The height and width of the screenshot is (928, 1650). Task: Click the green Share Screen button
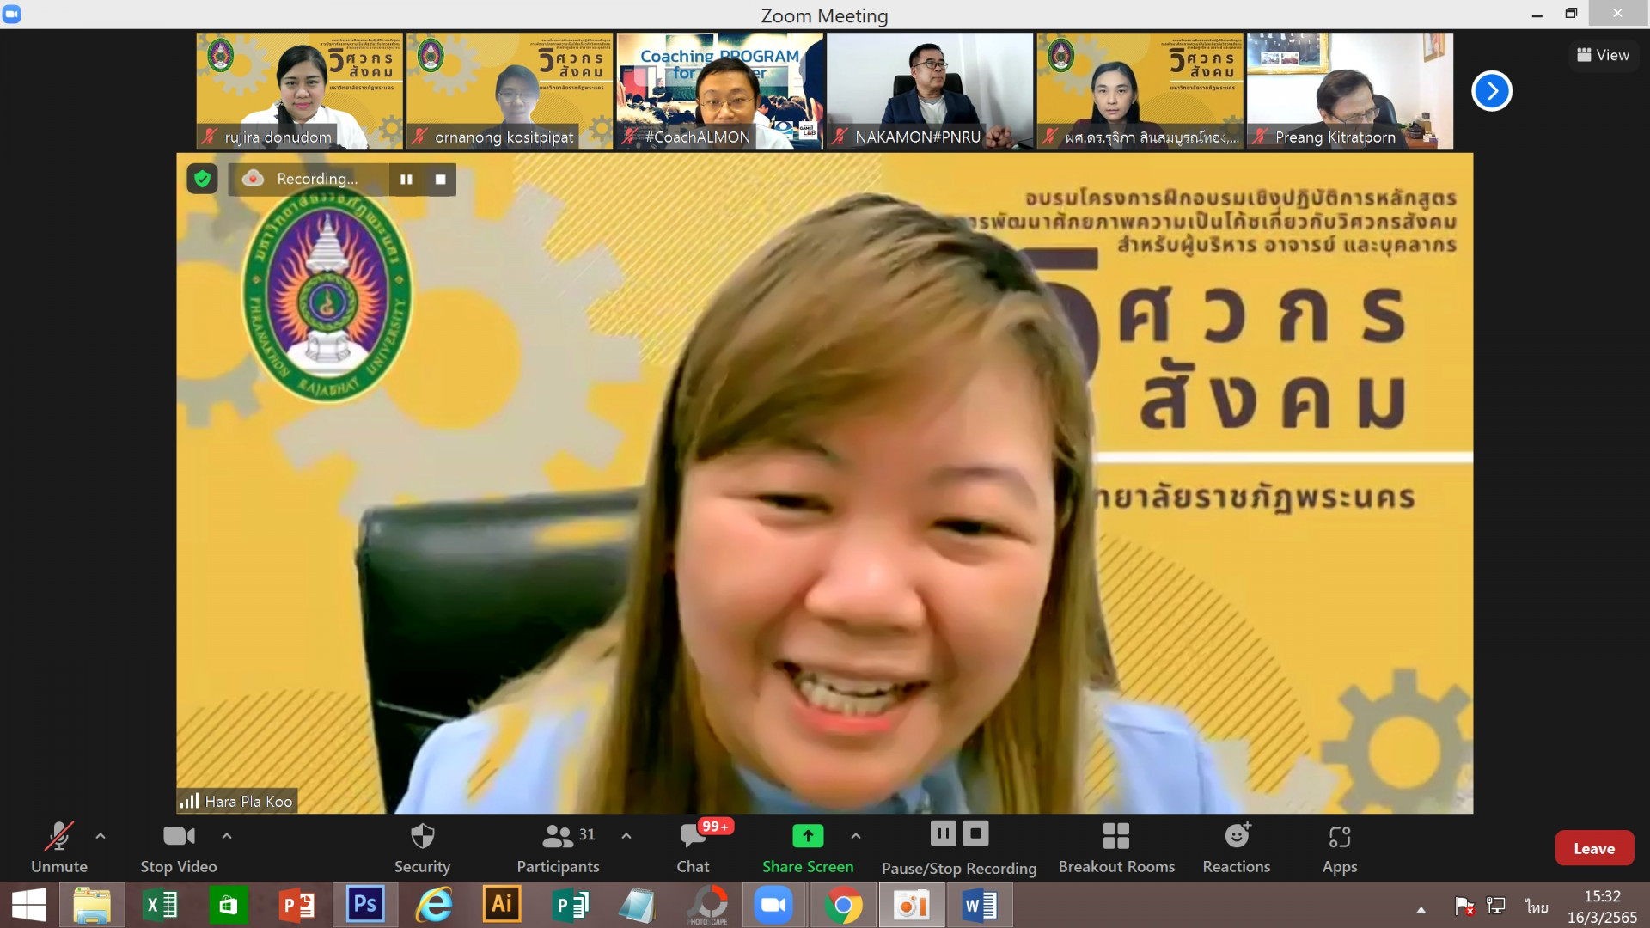pos(808,848)
